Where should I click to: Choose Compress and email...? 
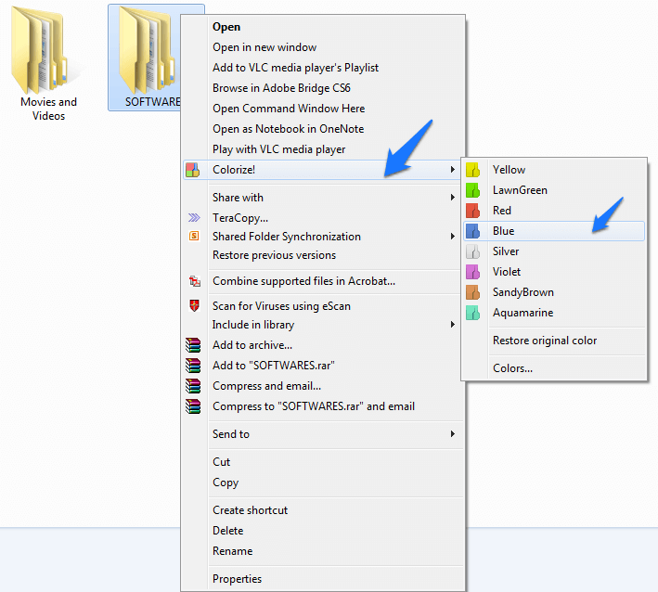(323, 386)
